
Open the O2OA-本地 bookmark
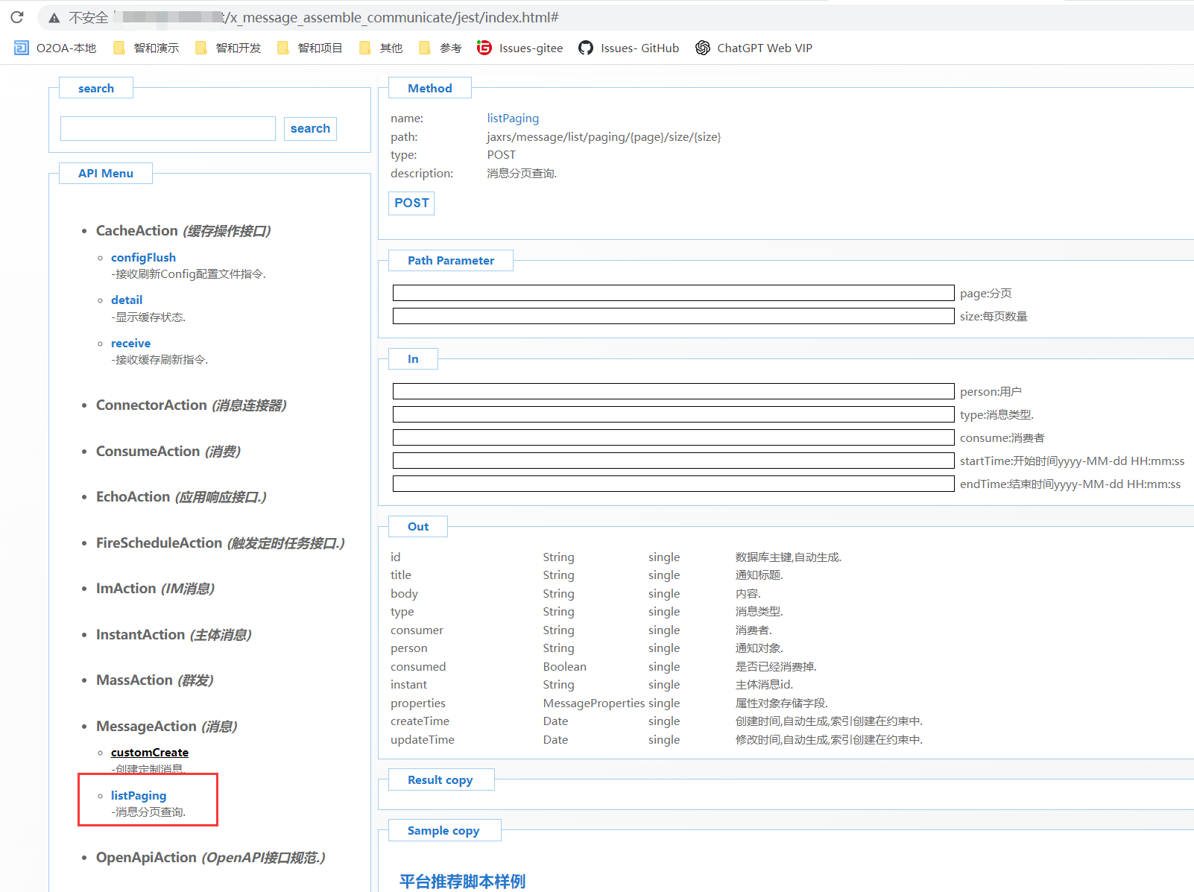55,48
